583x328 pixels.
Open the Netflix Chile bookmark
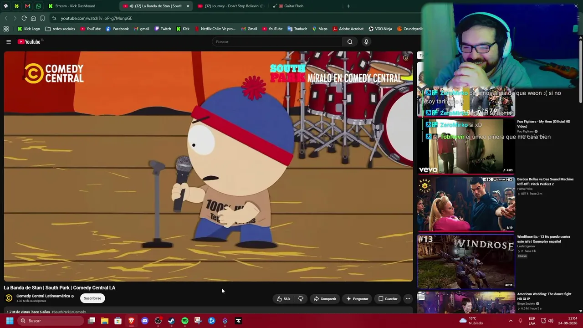[x=215, y=29]
